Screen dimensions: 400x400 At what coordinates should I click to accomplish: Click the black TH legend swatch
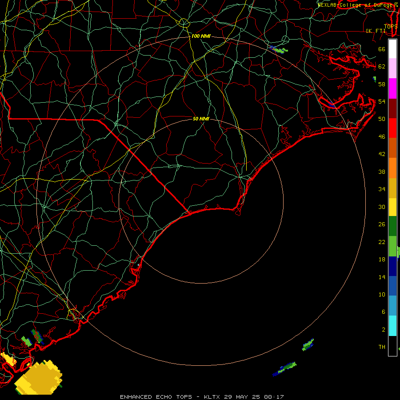392,346
